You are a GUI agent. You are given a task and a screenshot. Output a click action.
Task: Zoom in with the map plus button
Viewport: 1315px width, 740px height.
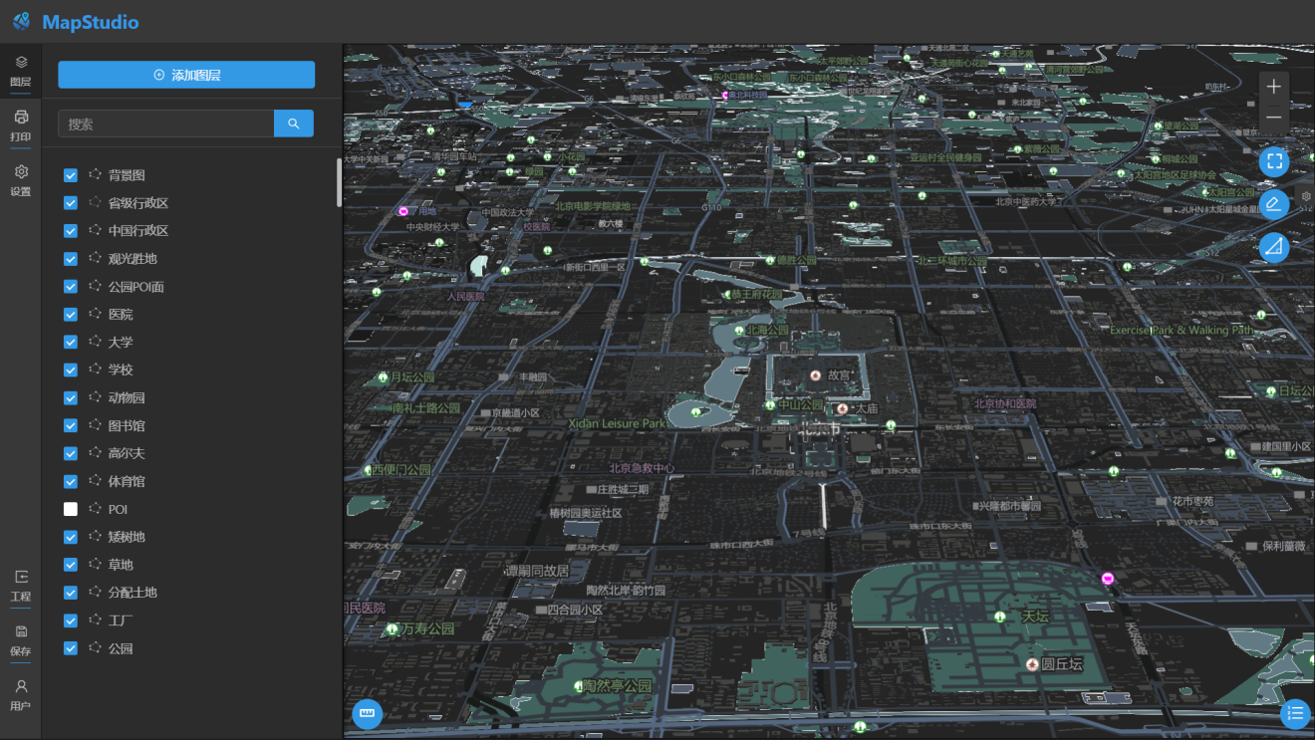pyautogui.click(x=1274, y=87)
